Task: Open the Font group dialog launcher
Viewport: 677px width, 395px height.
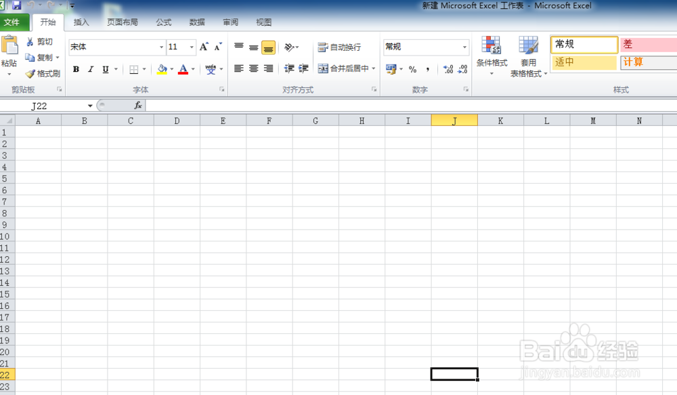Action: click(221, 89)
